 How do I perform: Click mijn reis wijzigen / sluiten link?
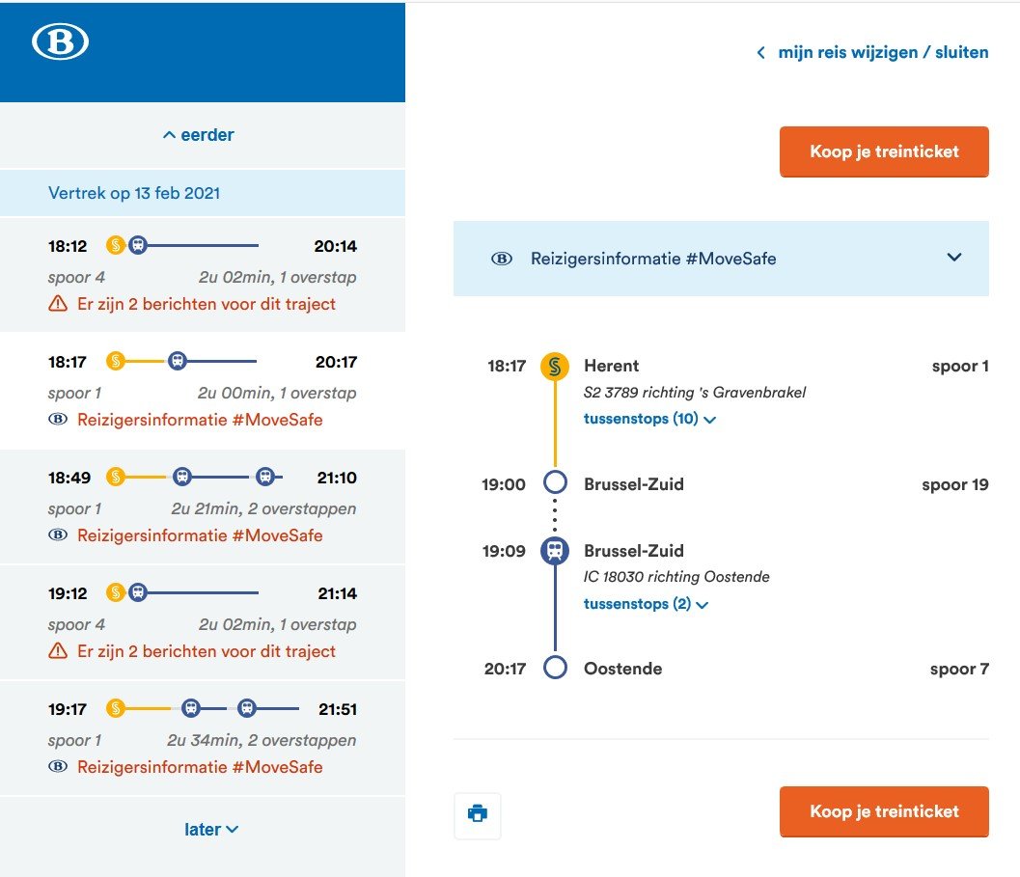(883, 52)
